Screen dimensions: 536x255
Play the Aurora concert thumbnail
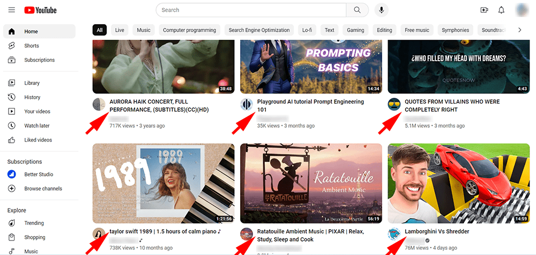click(163, 67)
